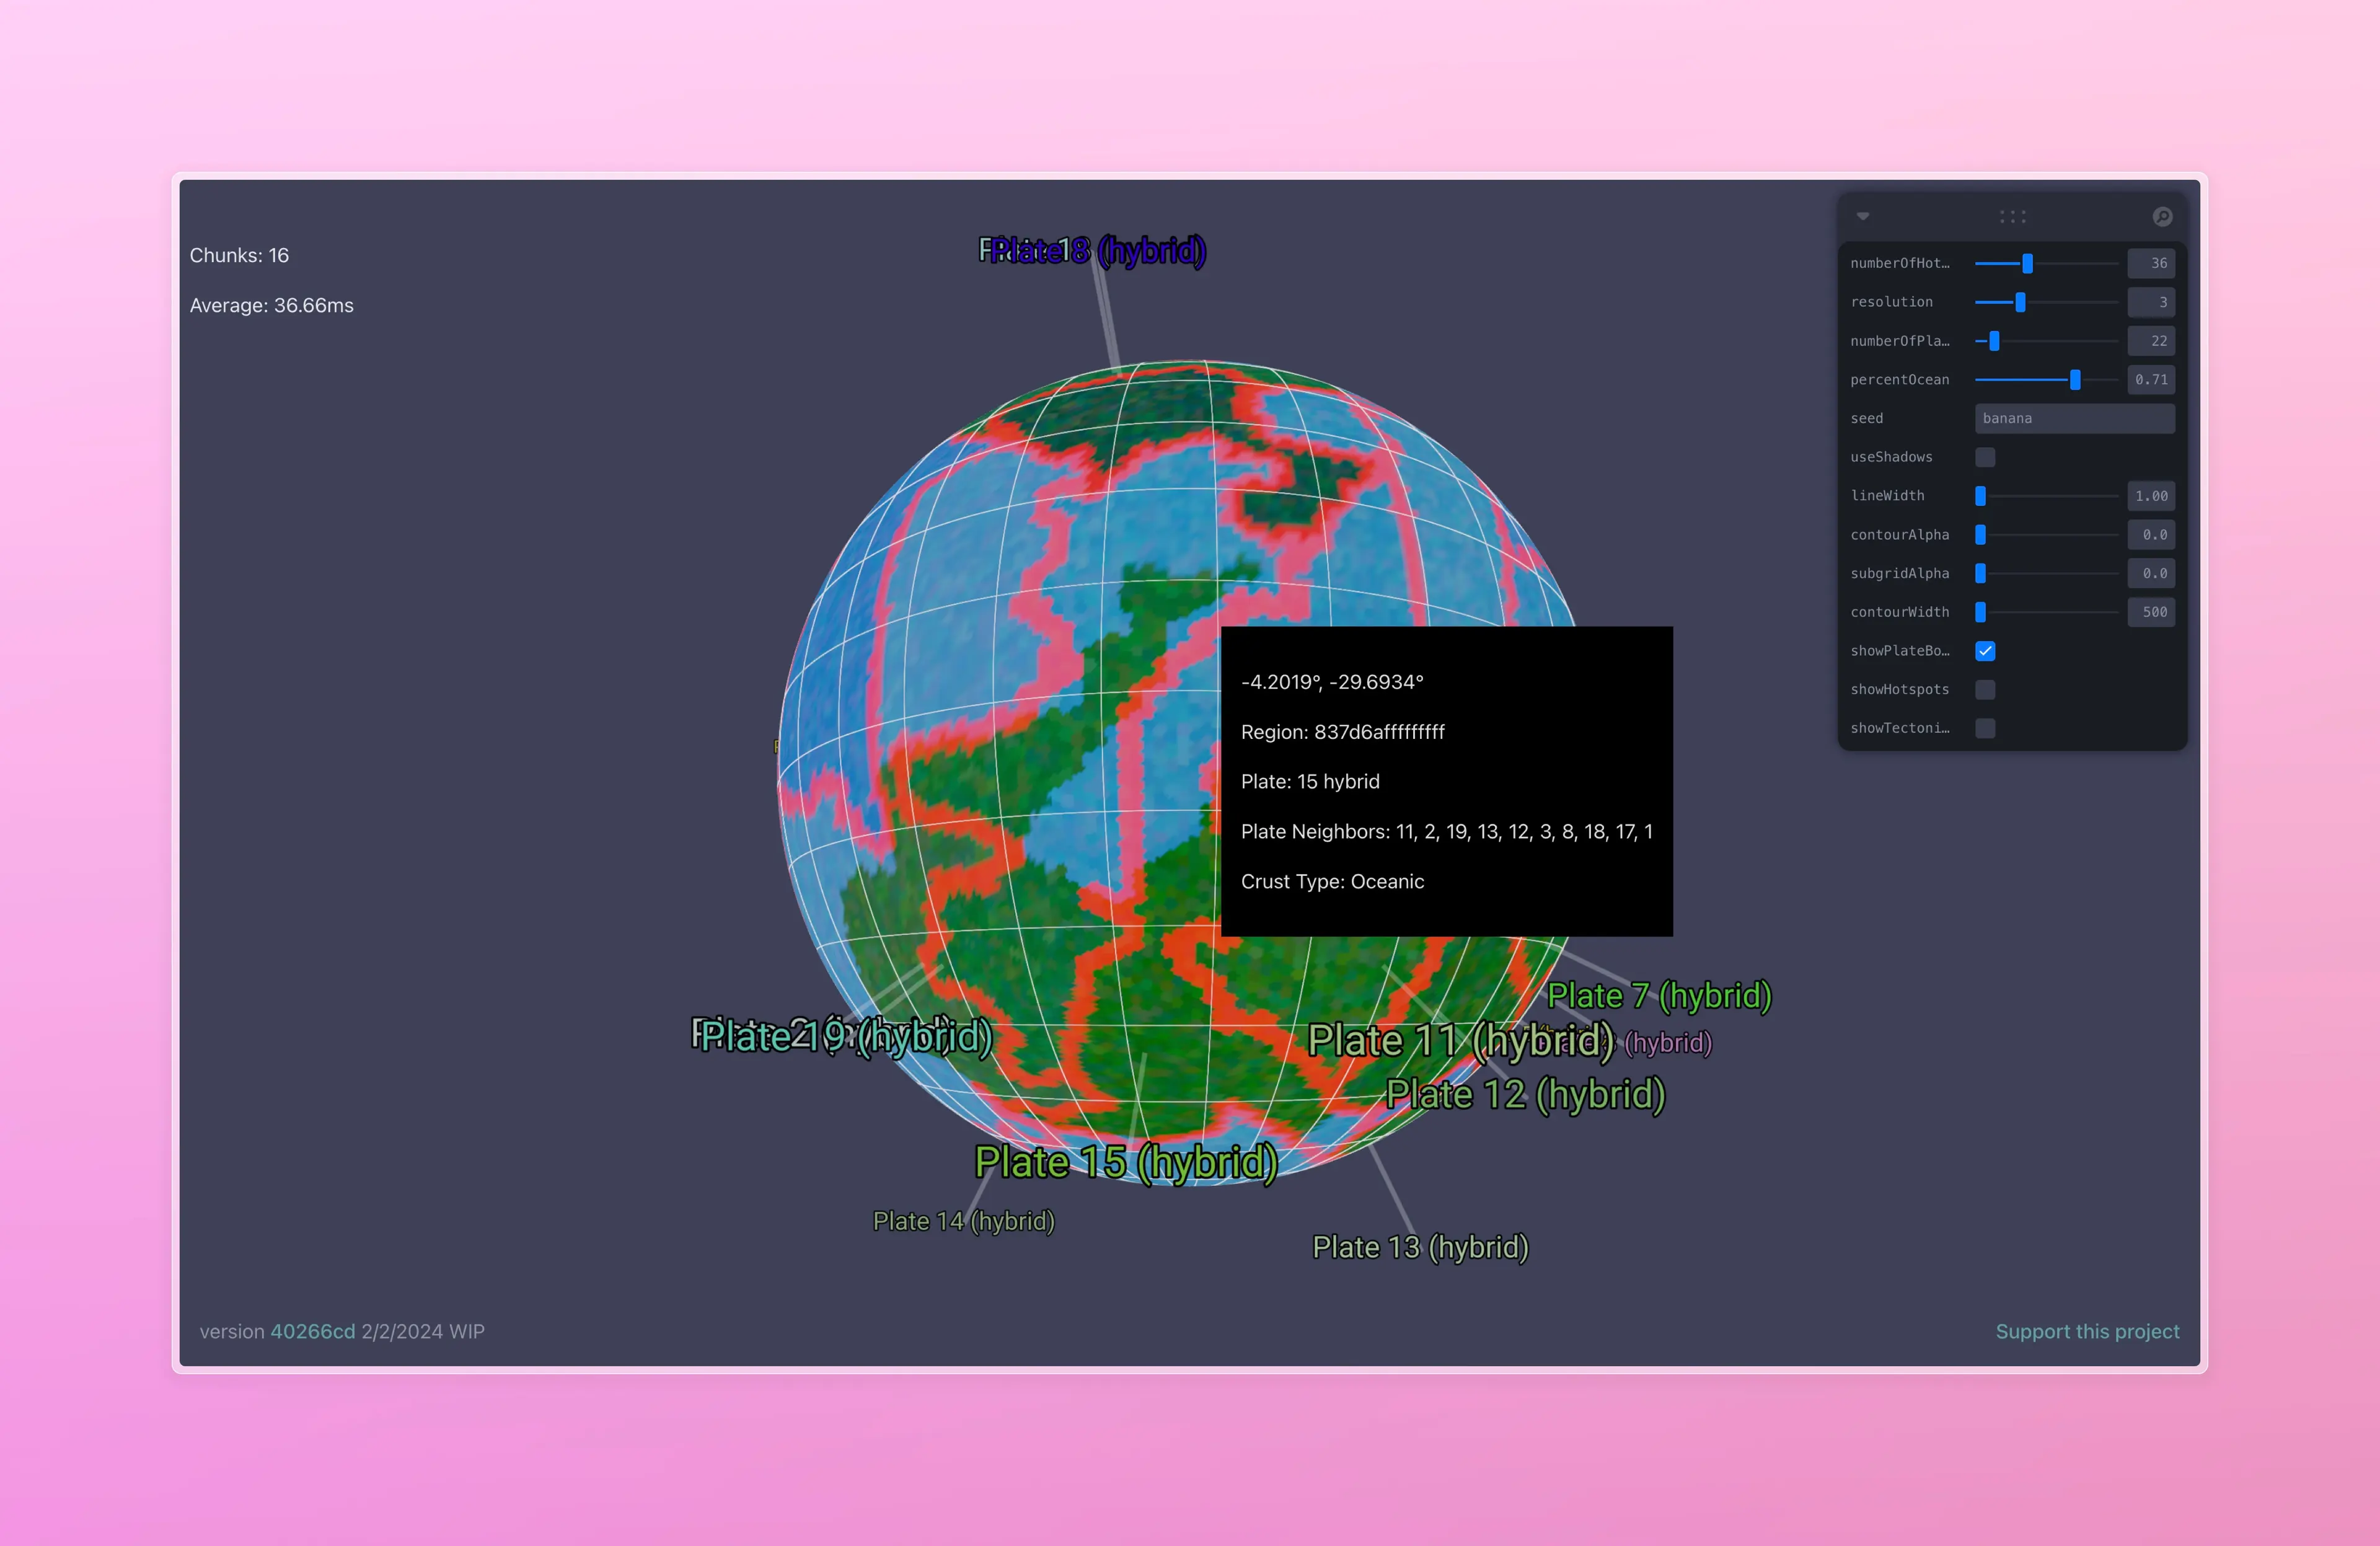
Task: Enable the useShadows checkbox
Action: coord(1985,457)
